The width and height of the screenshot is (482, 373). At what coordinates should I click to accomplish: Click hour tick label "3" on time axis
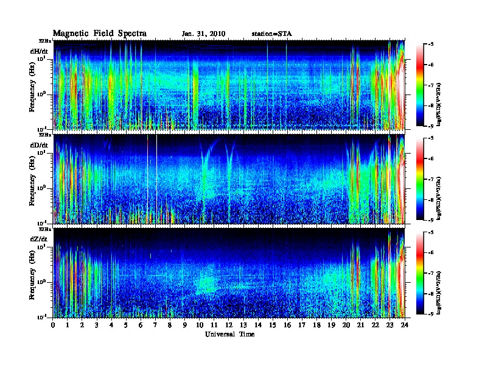(97, 325)
